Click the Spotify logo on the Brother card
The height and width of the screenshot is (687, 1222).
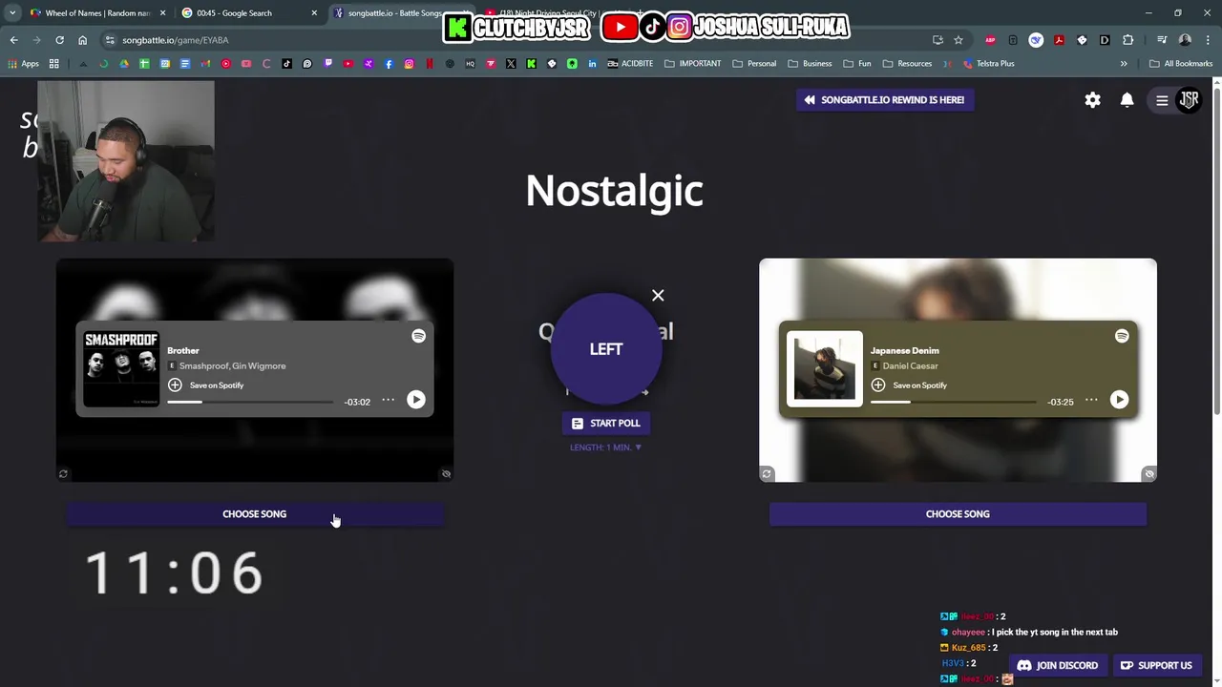[418, 336]
